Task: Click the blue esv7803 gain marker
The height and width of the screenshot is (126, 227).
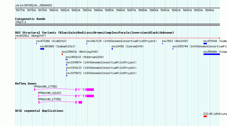Action: pos(162,44)
